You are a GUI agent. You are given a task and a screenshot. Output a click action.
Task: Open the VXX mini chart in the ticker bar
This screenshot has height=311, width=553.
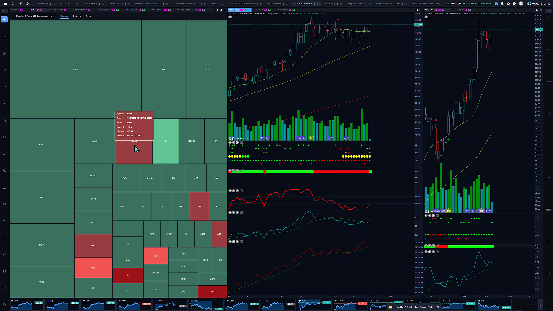[x=207, y=305]
